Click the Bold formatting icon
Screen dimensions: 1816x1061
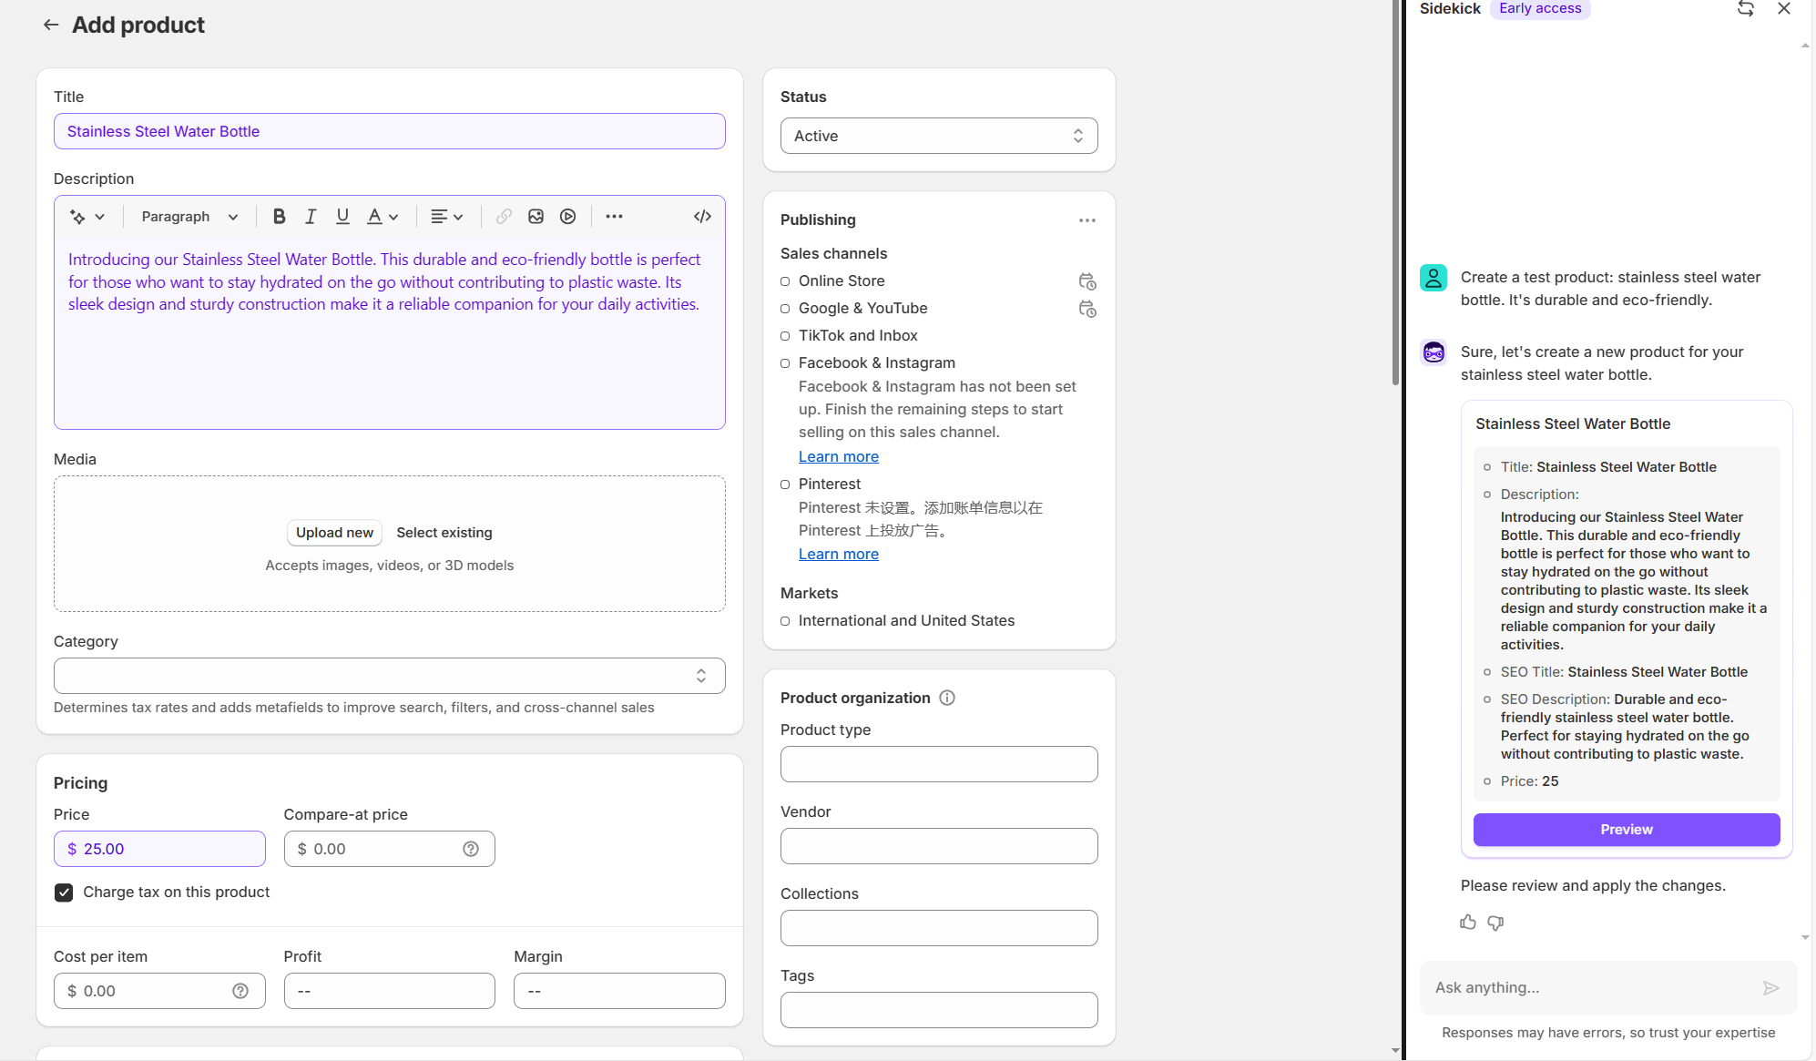click(x=280, y=217)
